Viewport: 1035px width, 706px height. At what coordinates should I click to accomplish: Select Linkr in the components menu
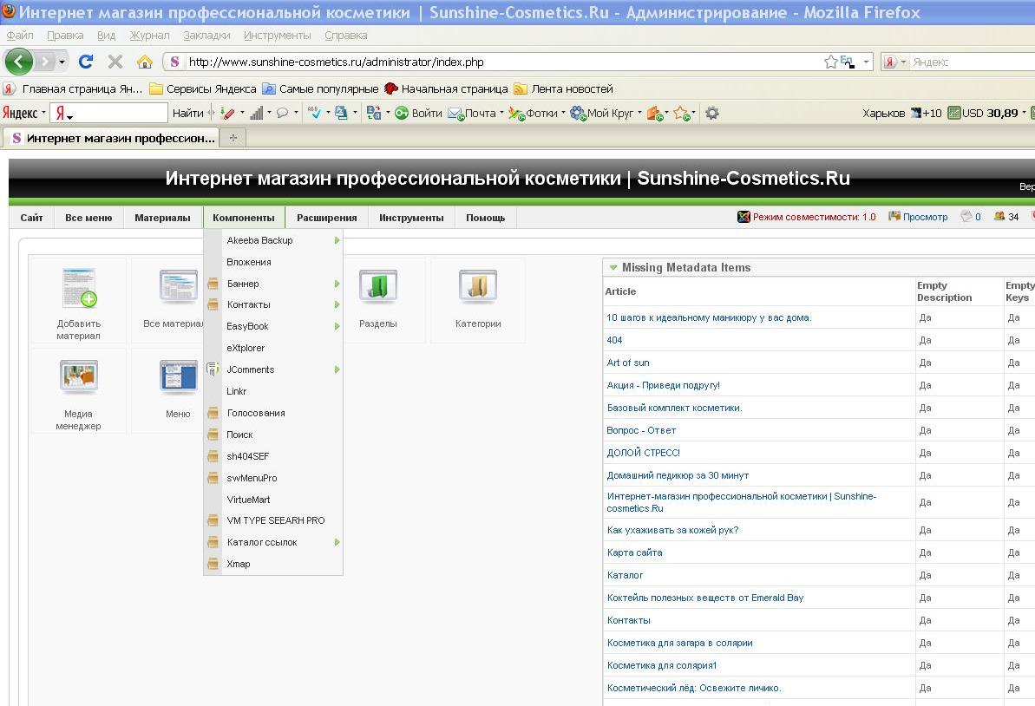236,391
